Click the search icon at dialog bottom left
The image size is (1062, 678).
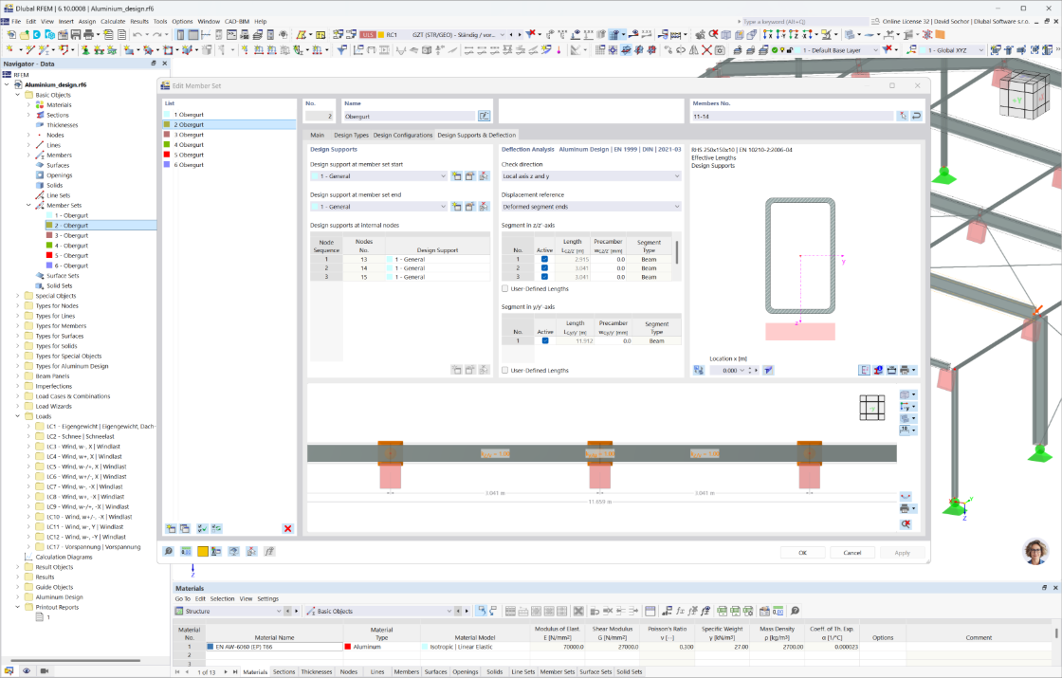(x=169, y=551)
